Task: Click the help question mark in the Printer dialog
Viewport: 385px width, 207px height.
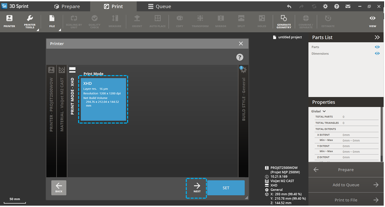Action: (240, 57)
